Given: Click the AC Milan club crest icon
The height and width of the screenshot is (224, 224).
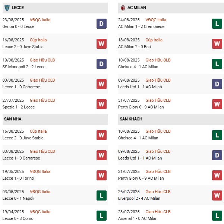Looking at the screenshot, I should pyautogui.click(x=123, y=7).
